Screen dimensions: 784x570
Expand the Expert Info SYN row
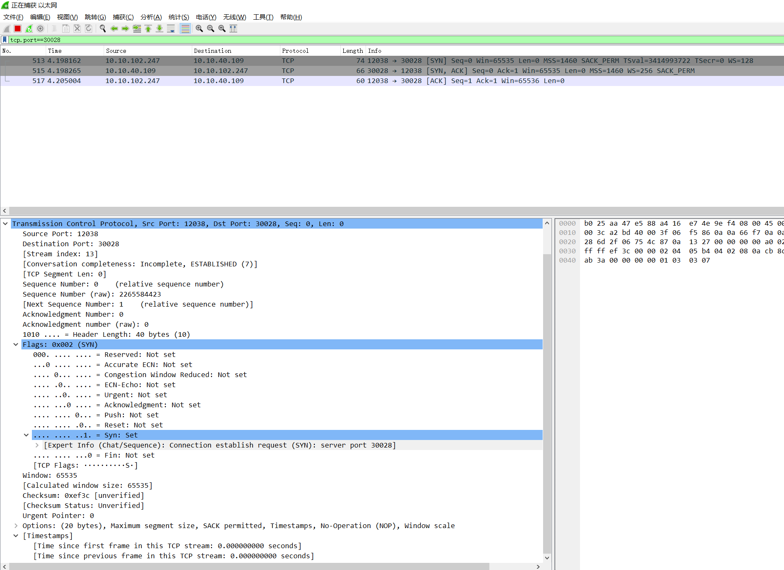pyautogui.click(x=37, y=445)
